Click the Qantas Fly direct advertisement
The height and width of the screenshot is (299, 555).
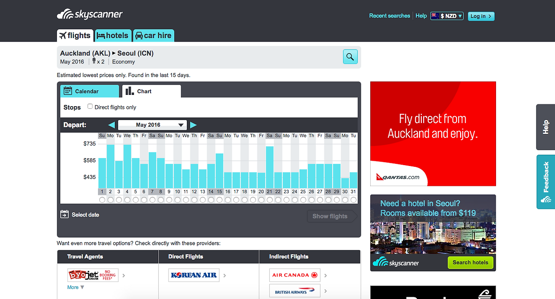pos(433,133)
